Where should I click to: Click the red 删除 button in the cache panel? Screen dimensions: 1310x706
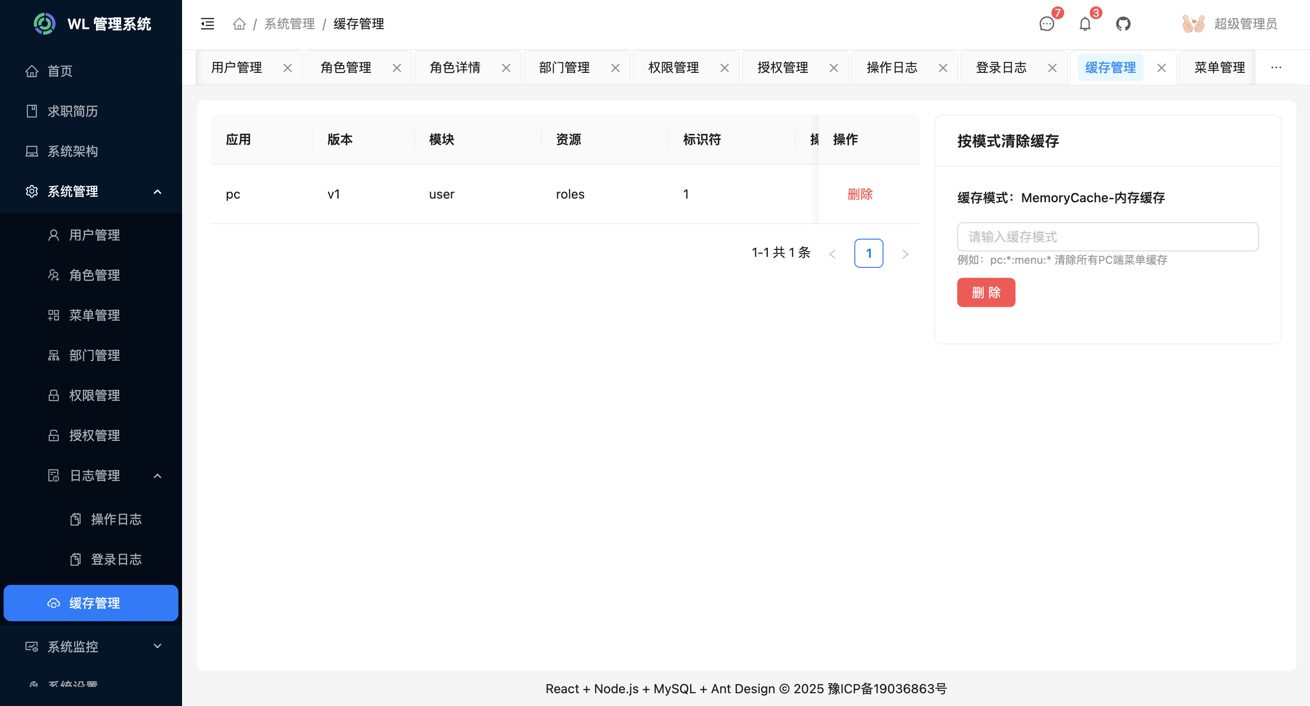pos(985,292)
